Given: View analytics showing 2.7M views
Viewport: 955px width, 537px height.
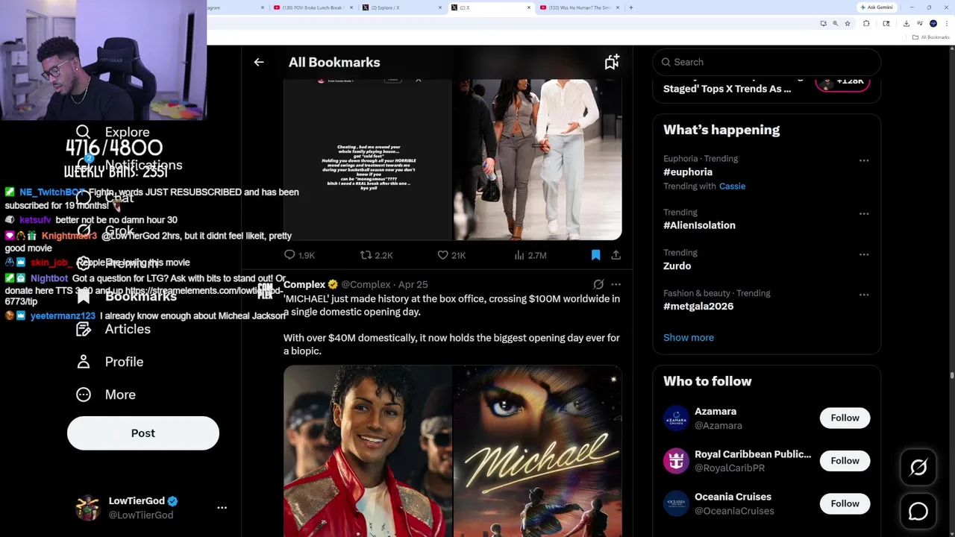Looking at the screenshot, I should pyautogui.click(x=530, y=255).
